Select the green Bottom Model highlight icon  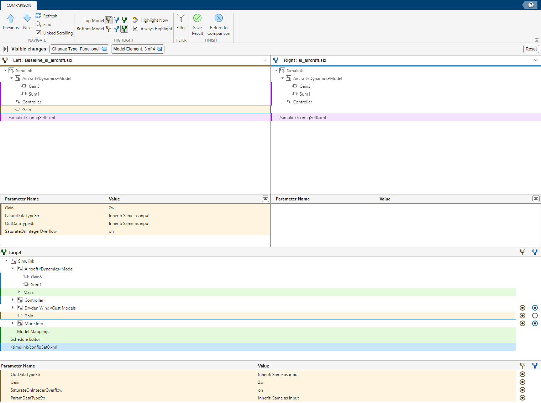tap(124, 29)
